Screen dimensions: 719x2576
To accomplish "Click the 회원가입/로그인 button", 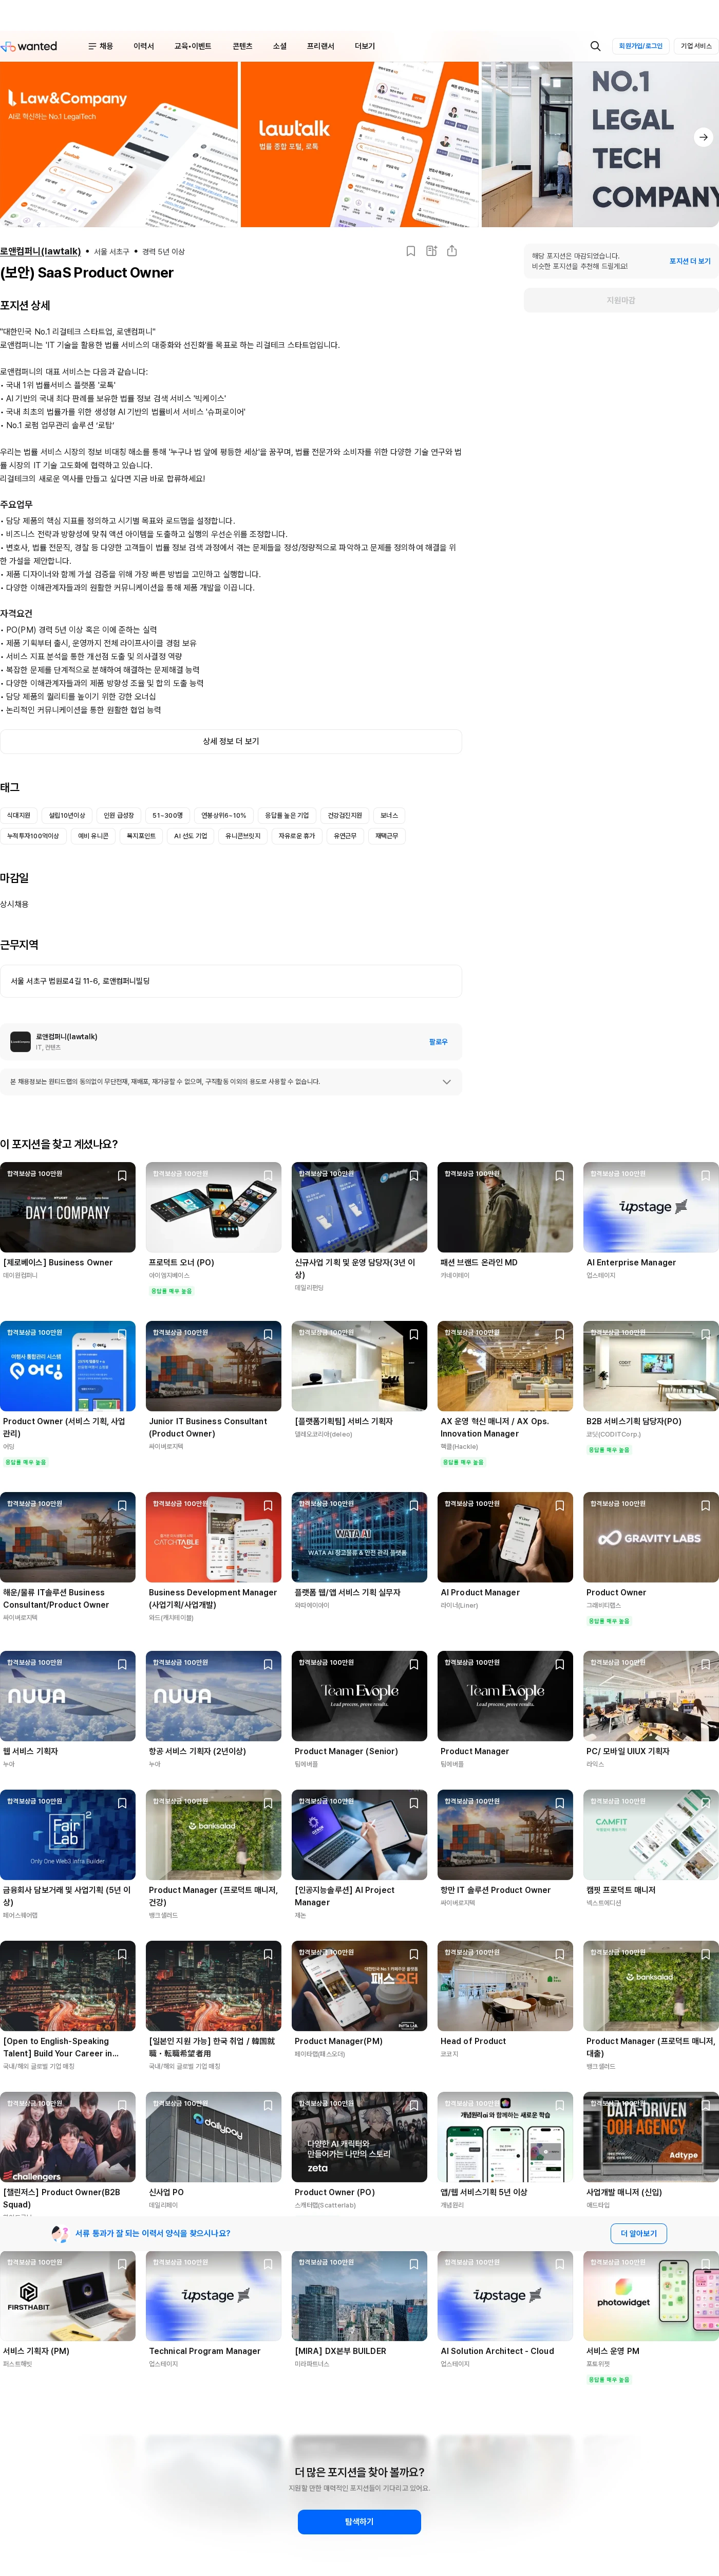I will (640, 46).
